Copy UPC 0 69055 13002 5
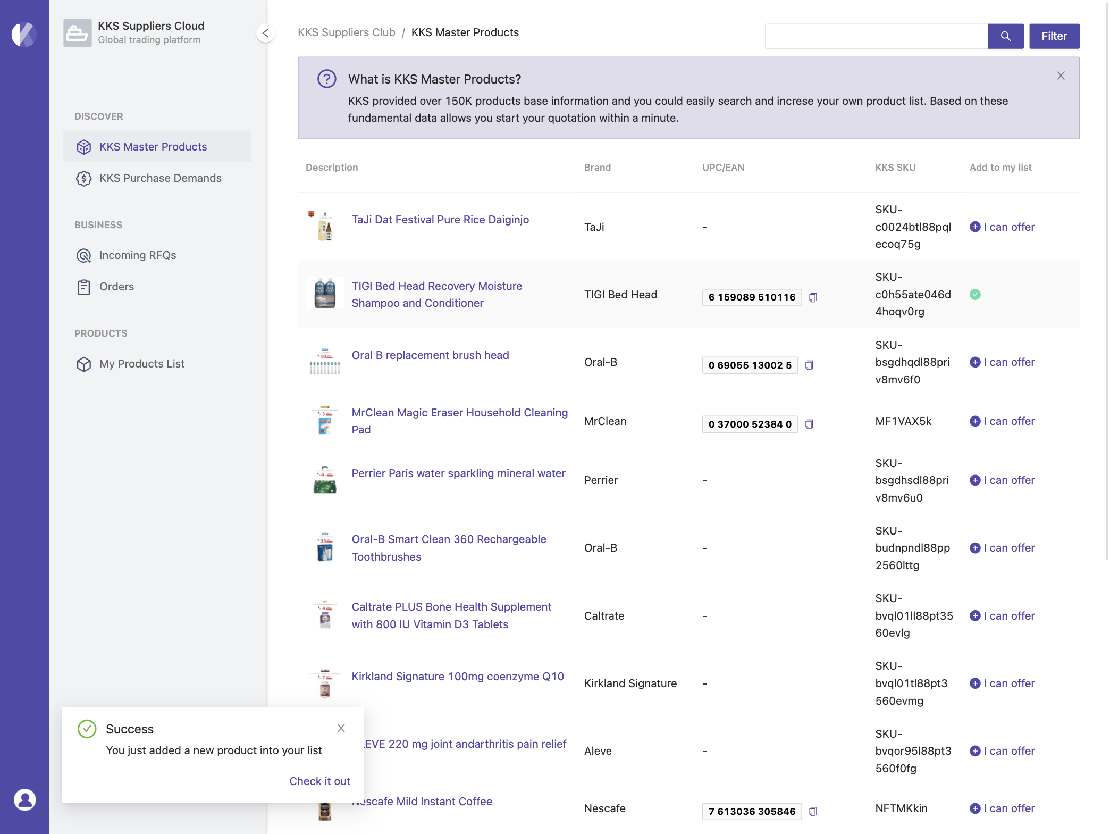The width and height of the screenshot is (1110, 834). 809,365
